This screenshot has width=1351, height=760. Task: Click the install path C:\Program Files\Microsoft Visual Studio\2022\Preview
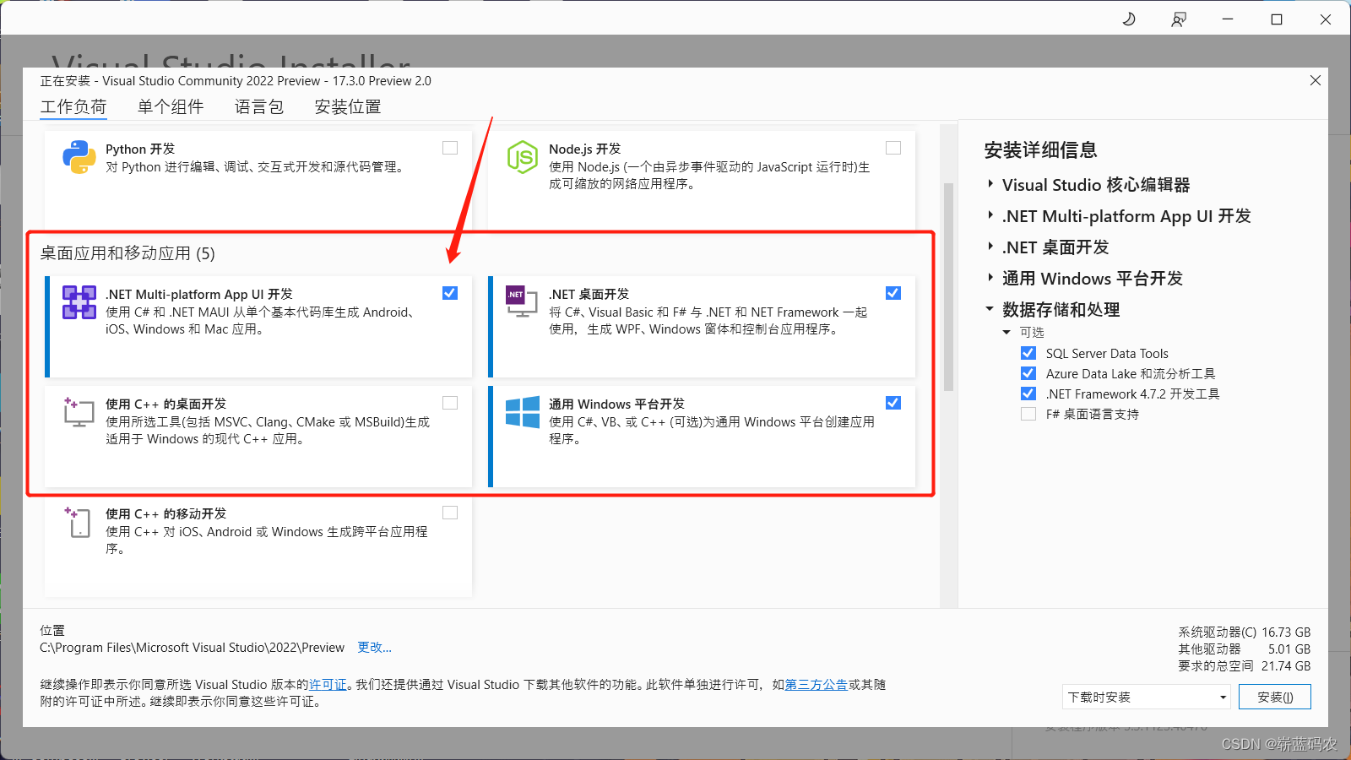192,648
